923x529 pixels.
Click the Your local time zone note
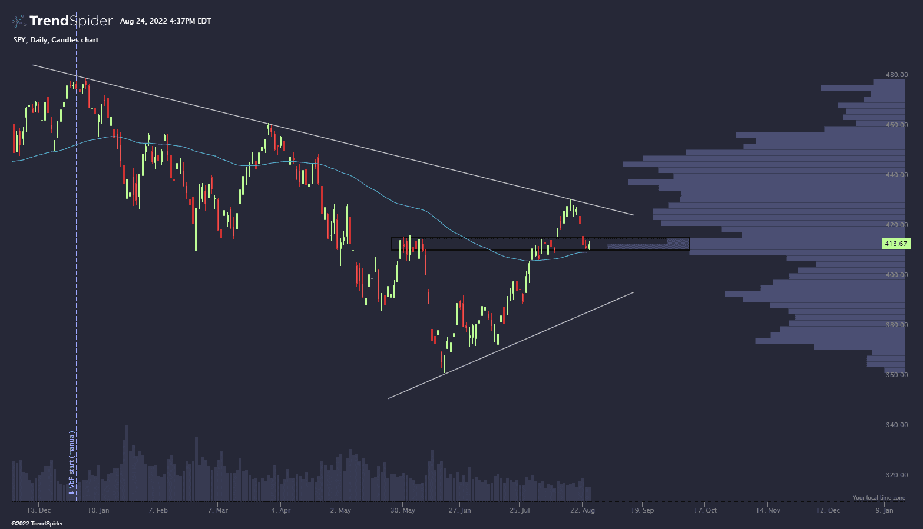879,498
